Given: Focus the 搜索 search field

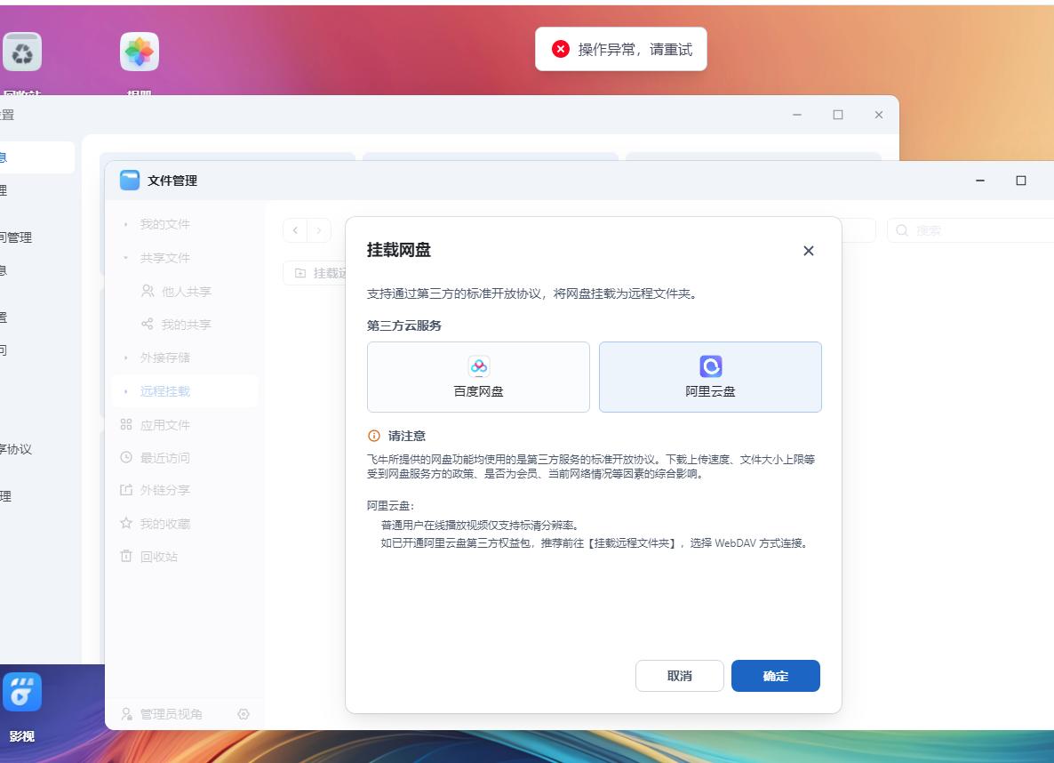Looking at the screenshot, I should (970, 230).
